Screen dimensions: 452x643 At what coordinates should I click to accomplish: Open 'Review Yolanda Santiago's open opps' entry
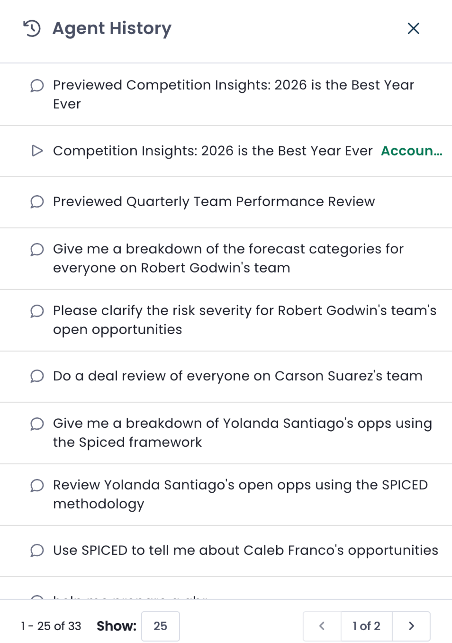(x=226, y=495)
